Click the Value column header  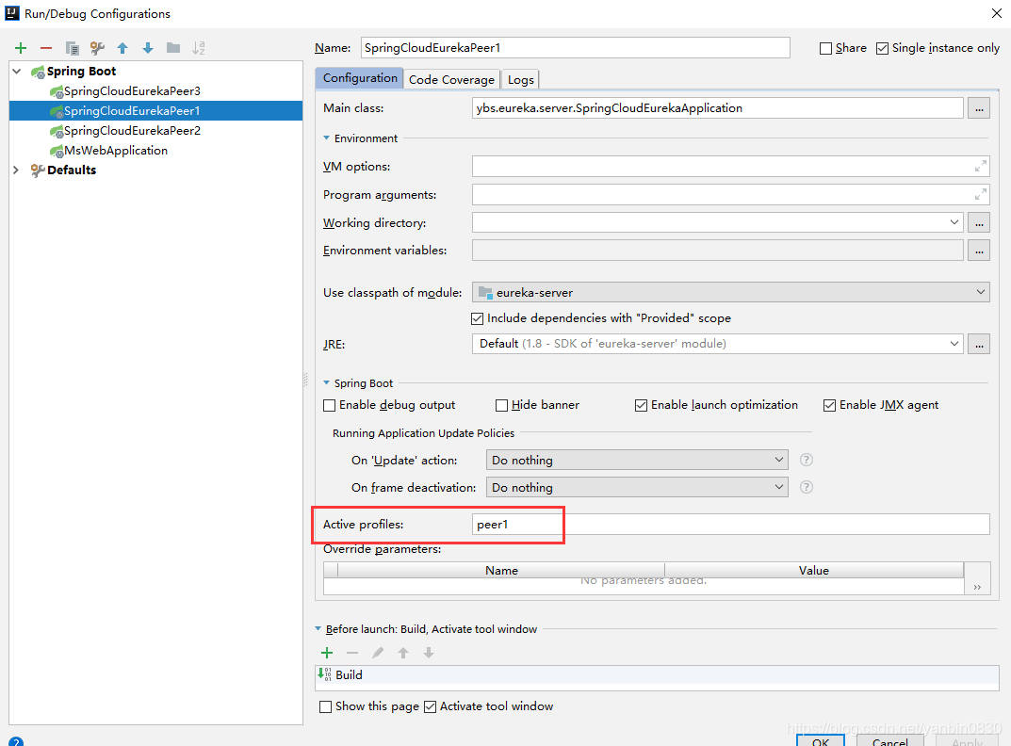[x=814, y=570]
